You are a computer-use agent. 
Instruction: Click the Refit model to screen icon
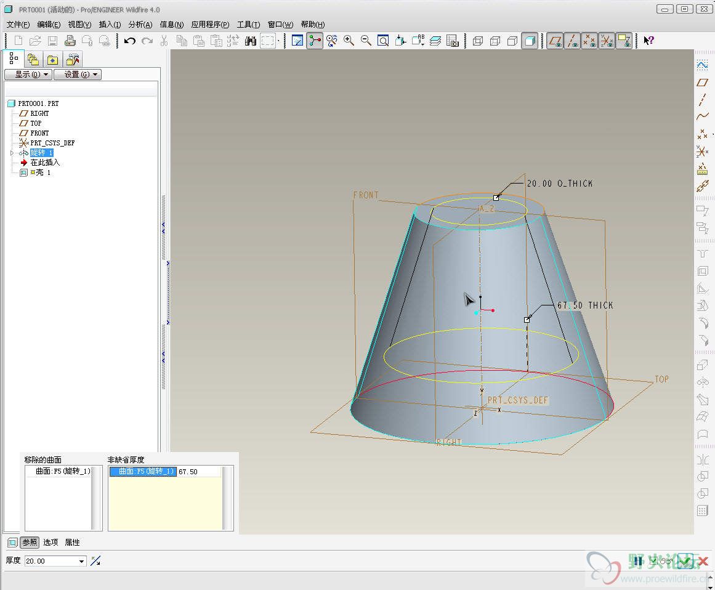(x=383, y=41)
